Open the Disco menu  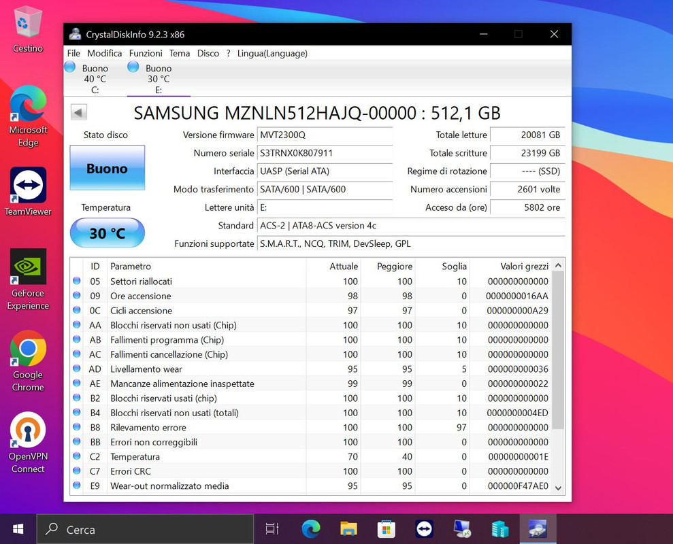pos(208,53)
